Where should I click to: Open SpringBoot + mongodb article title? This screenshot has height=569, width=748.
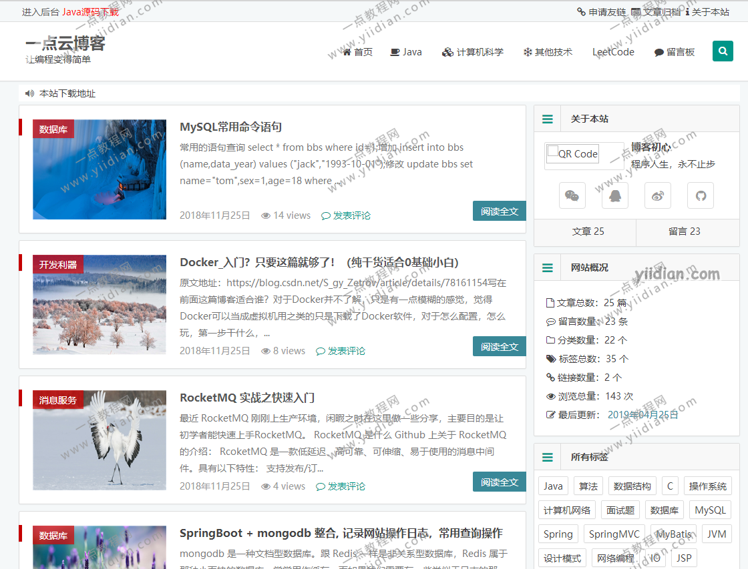pyautogui.click(x=341, y=533)
